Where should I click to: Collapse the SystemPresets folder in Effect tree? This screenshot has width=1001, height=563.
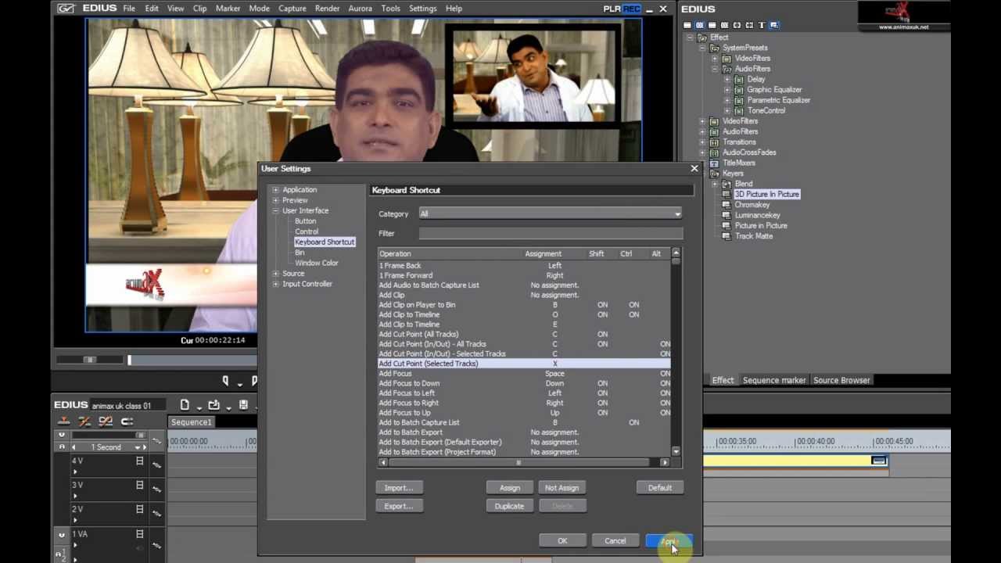tap(702, 48)
